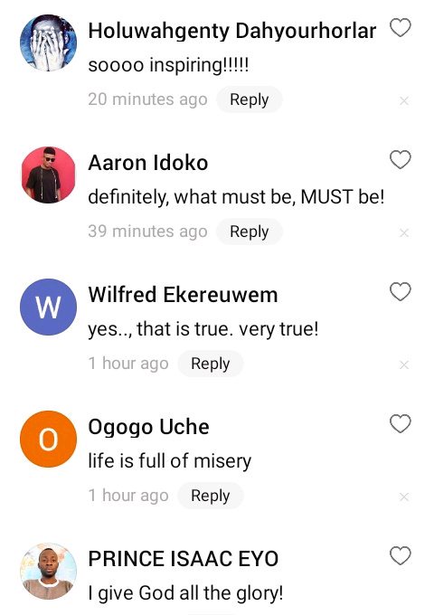Delete Wilfred Ekereuwem's comment via X icon

pos(404,365)
